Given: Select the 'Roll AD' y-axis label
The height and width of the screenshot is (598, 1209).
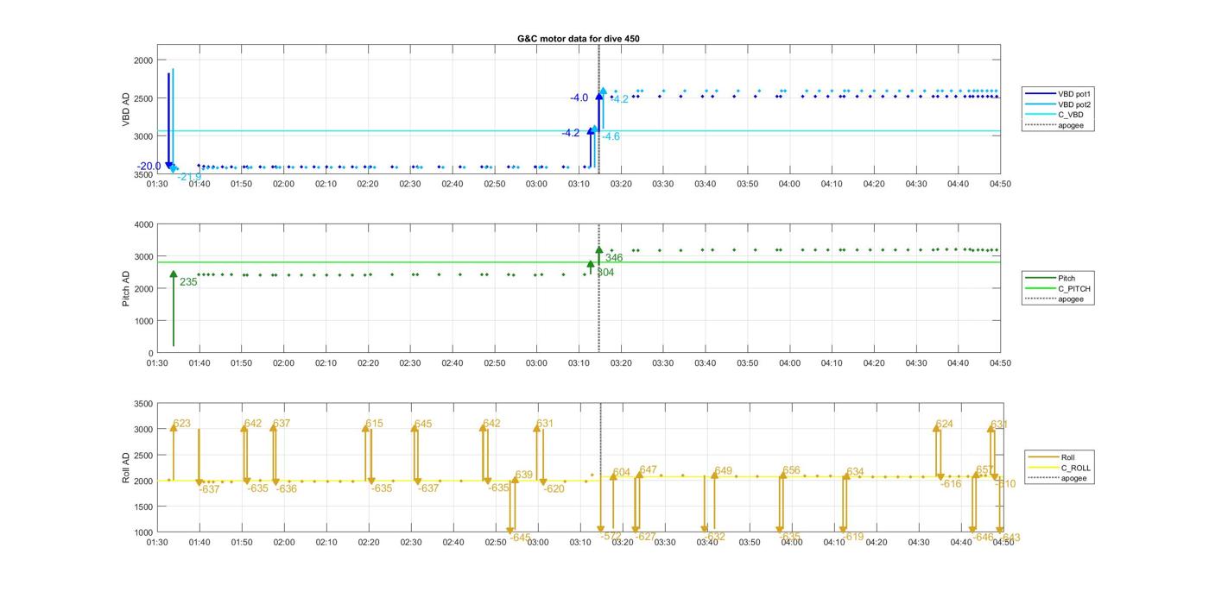Looking at the screenshot, I should click(x=126, y=468).
